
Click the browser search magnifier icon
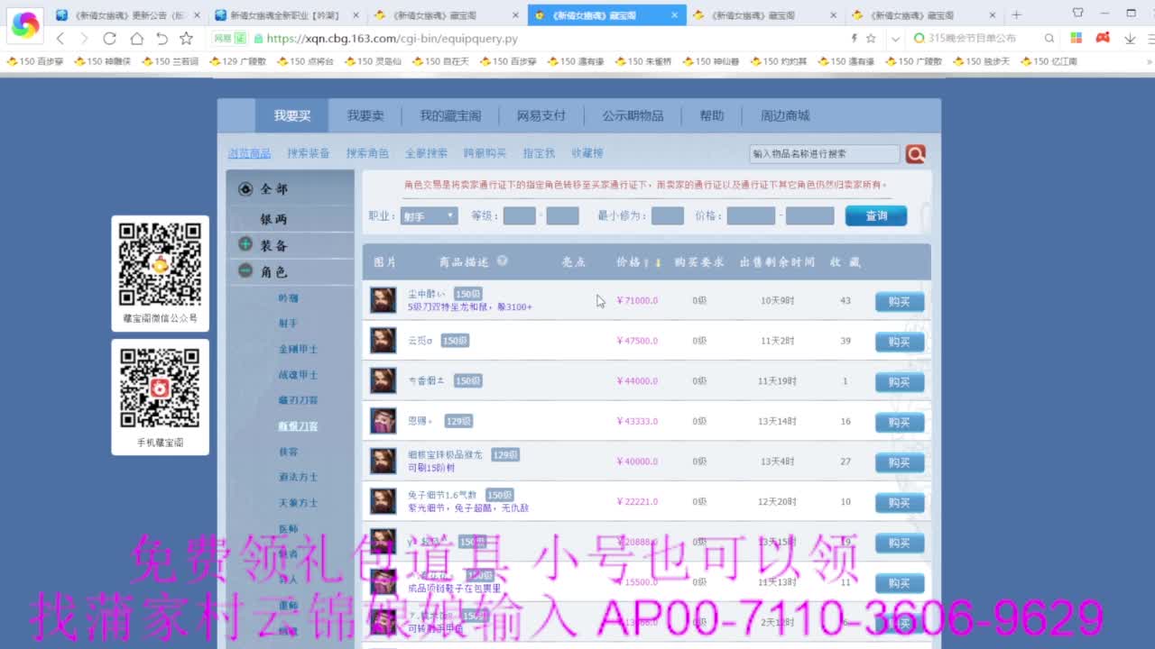pos(1049,39)
